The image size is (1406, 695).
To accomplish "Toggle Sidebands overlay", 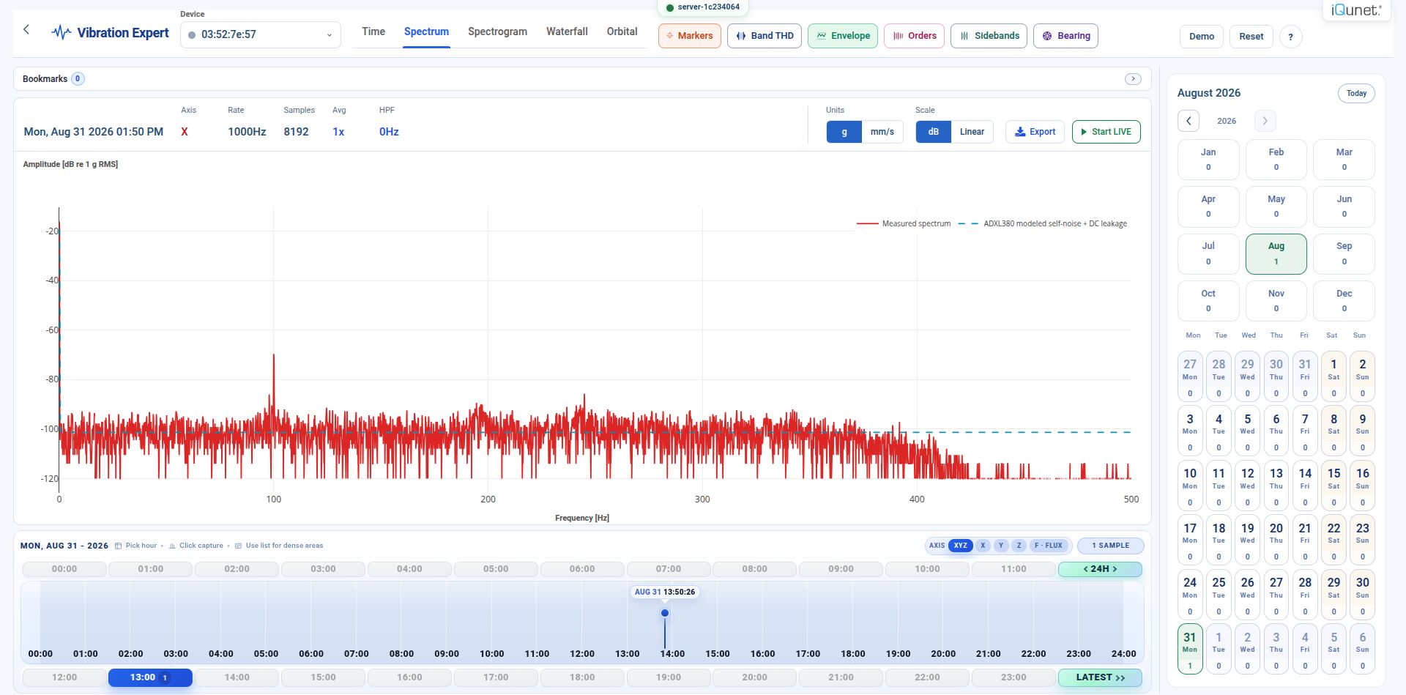I will tap(989, 36).
